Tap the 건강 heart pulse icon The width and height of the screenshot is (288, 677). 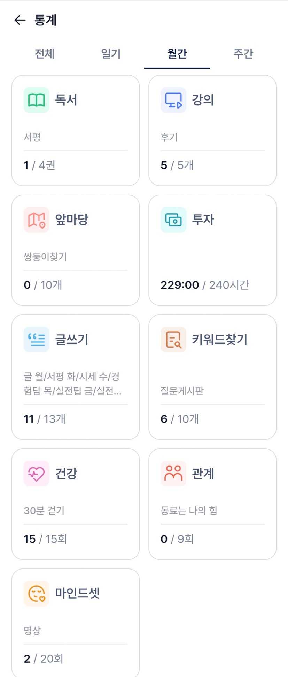pyautogui.click(x=36, y=474)
